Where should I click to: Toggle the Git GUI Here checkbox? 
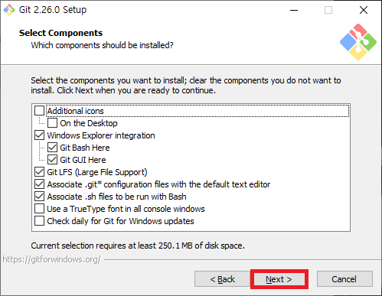click(52, 160)
